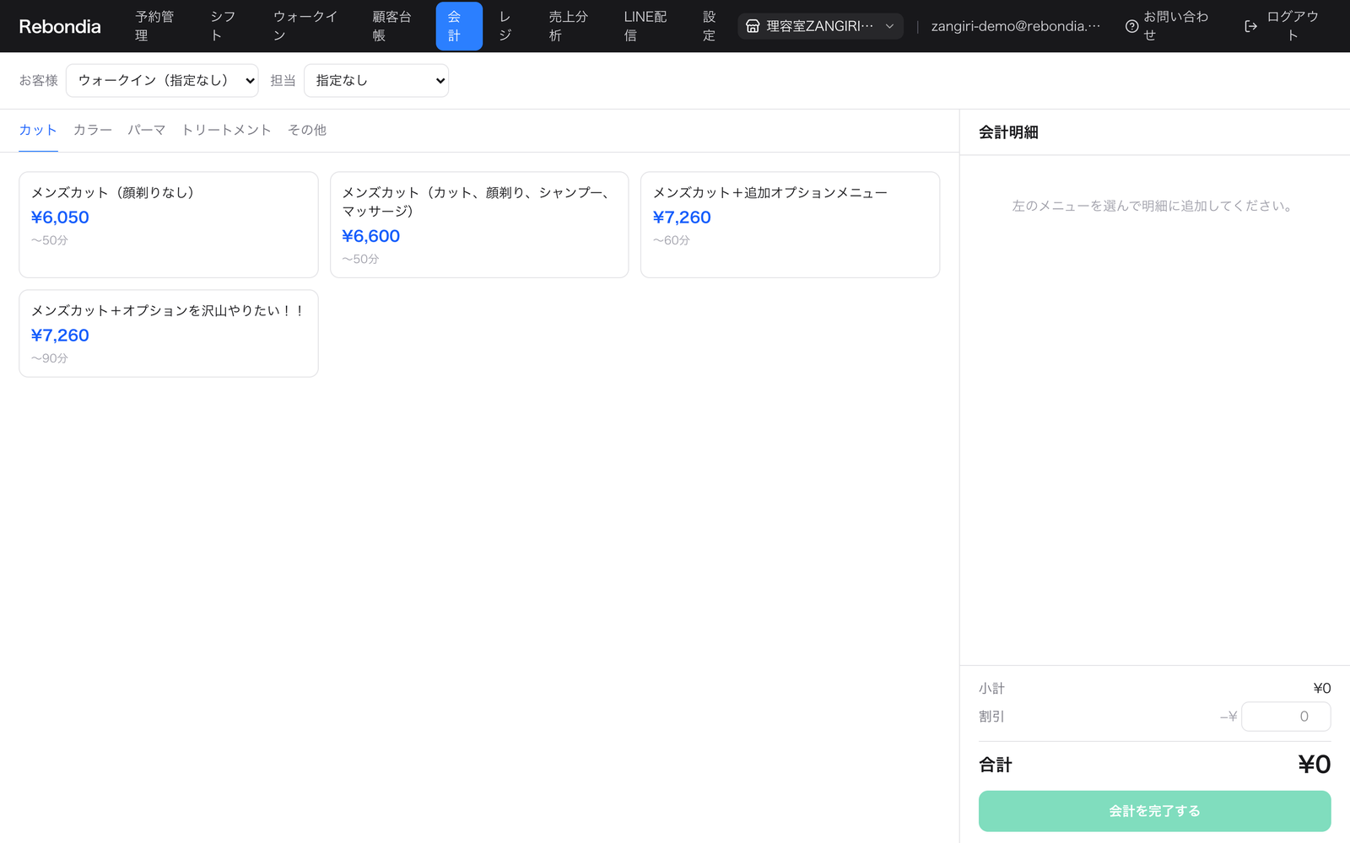Open 顧客台帳 in navigation bar
The width and height of the screenshot is (1350, 843).
tap(392, 26)
